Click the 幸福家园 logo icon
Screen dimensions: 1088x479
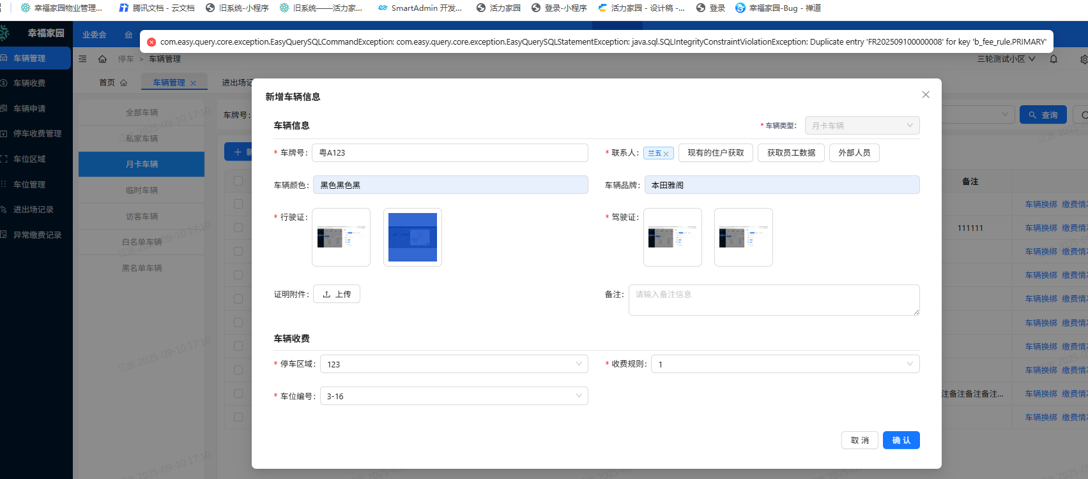4,33
